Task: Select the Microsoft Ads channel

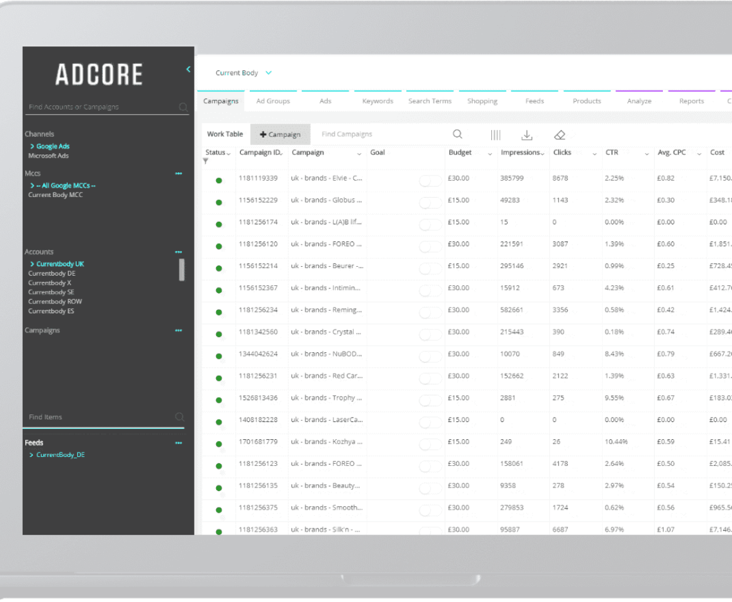Action: (49, 156)
